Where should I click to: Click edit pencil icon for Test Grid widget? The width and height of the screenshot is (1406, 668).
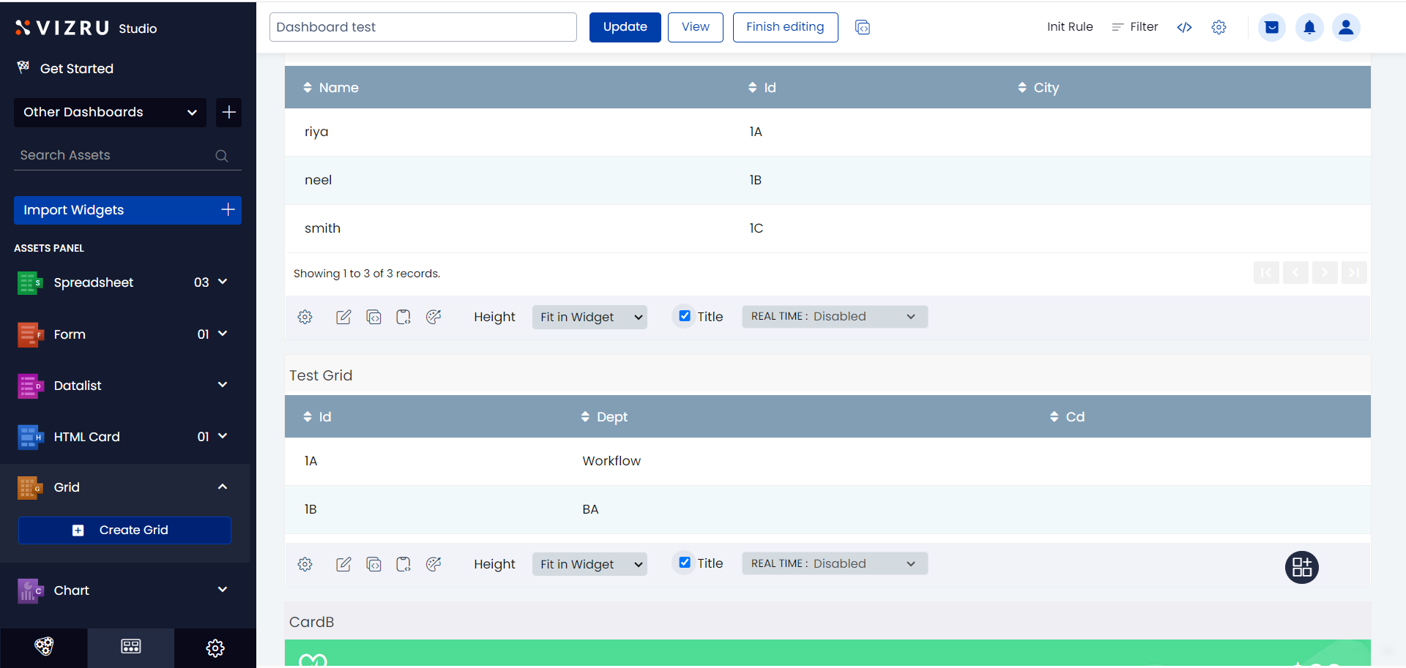tap(343, 564)
